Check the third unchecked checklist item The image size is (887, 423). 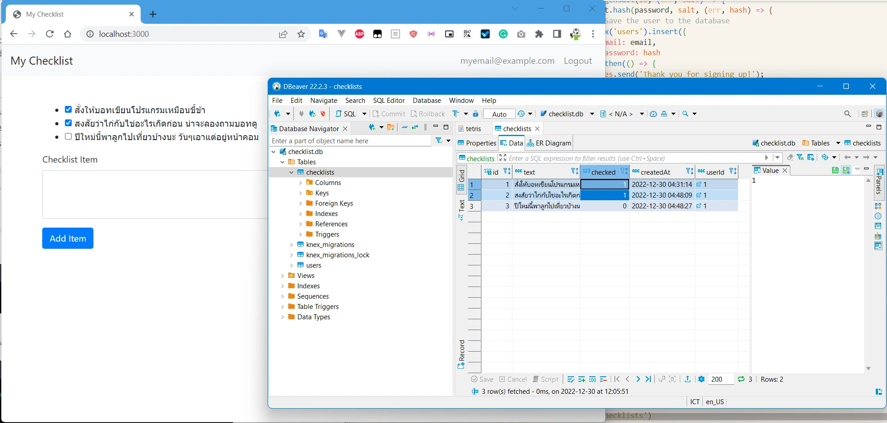[x=68, y=136]
